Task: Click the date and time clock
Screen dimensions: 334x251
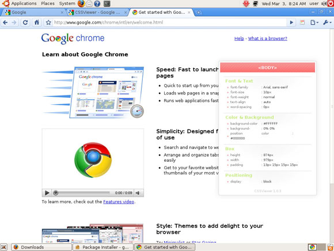Action: [x=283, y=3]
